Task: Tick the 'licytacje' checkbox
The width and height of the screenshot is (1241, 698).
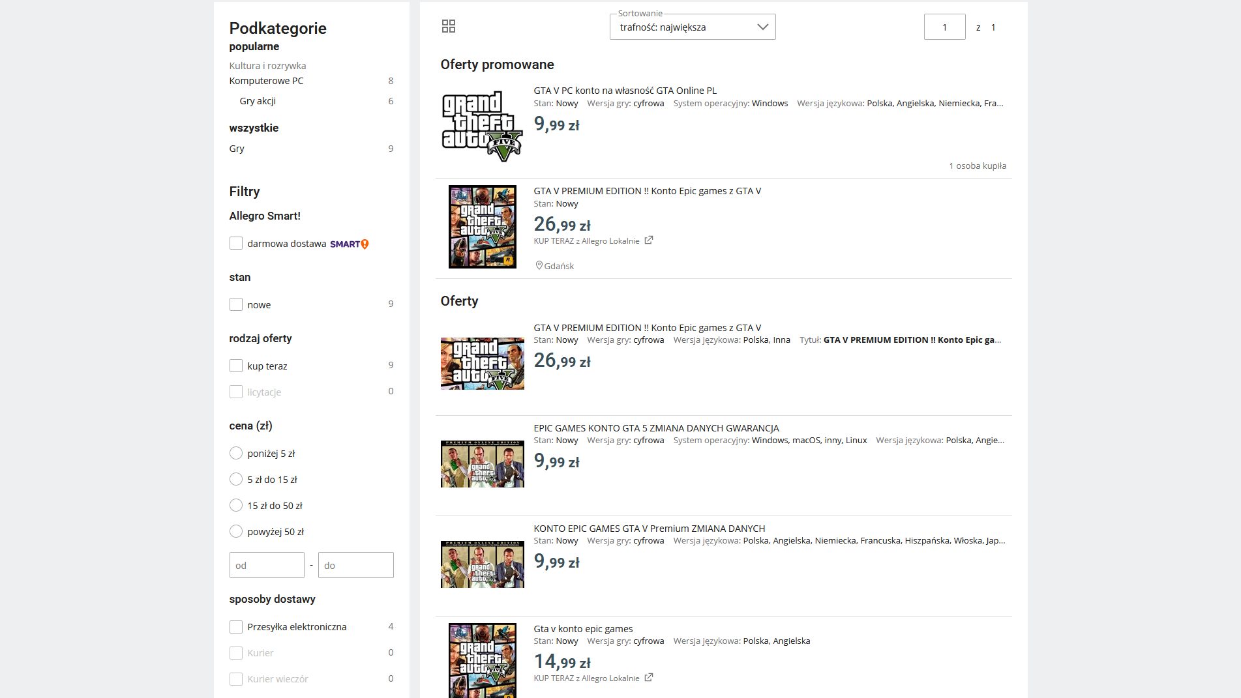Action: [x=236, y=392]
